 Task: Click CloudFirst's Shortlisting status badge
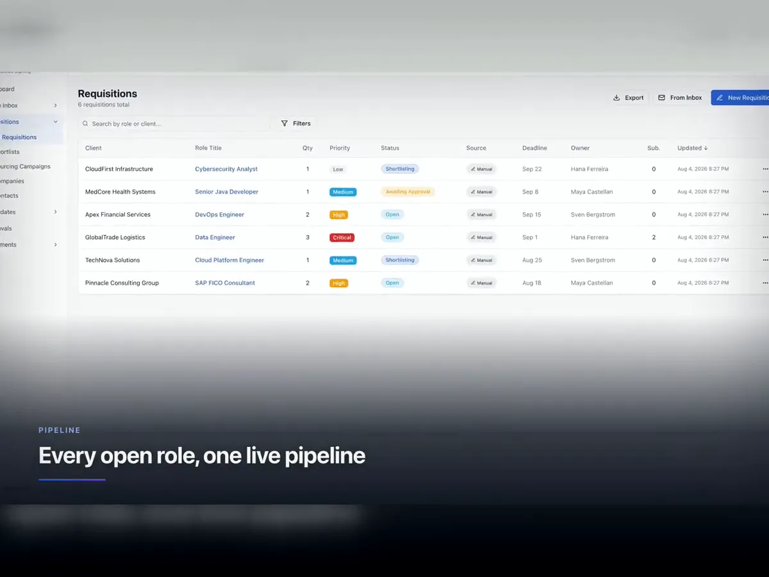tap(400, 169)
